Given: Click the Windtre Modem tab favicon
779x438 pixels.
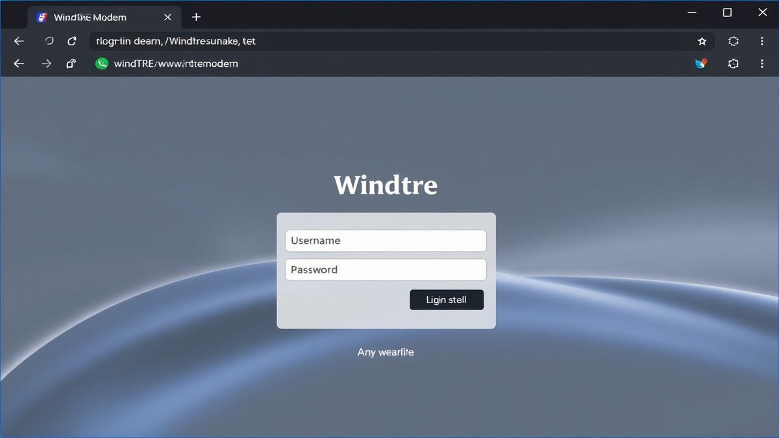Looking at the screenshot, I should [x=42, y=18].
